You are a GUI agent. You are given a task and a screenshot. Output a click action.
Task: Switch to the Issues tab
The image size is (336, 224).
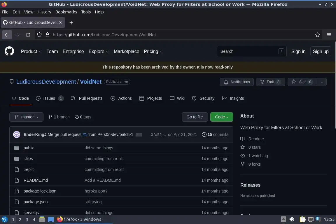click(x=50, y=98)
